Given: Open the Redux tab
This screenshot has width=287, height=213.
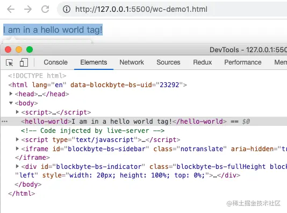Looking at the screenshot, I should click(x=203, y=62).
